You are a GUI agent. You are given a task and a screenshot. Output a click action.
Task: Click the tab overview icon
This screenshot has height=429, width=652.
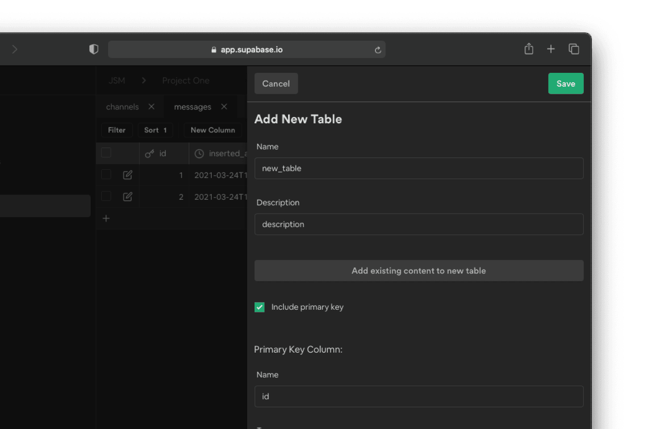click(x=574, y=49)
